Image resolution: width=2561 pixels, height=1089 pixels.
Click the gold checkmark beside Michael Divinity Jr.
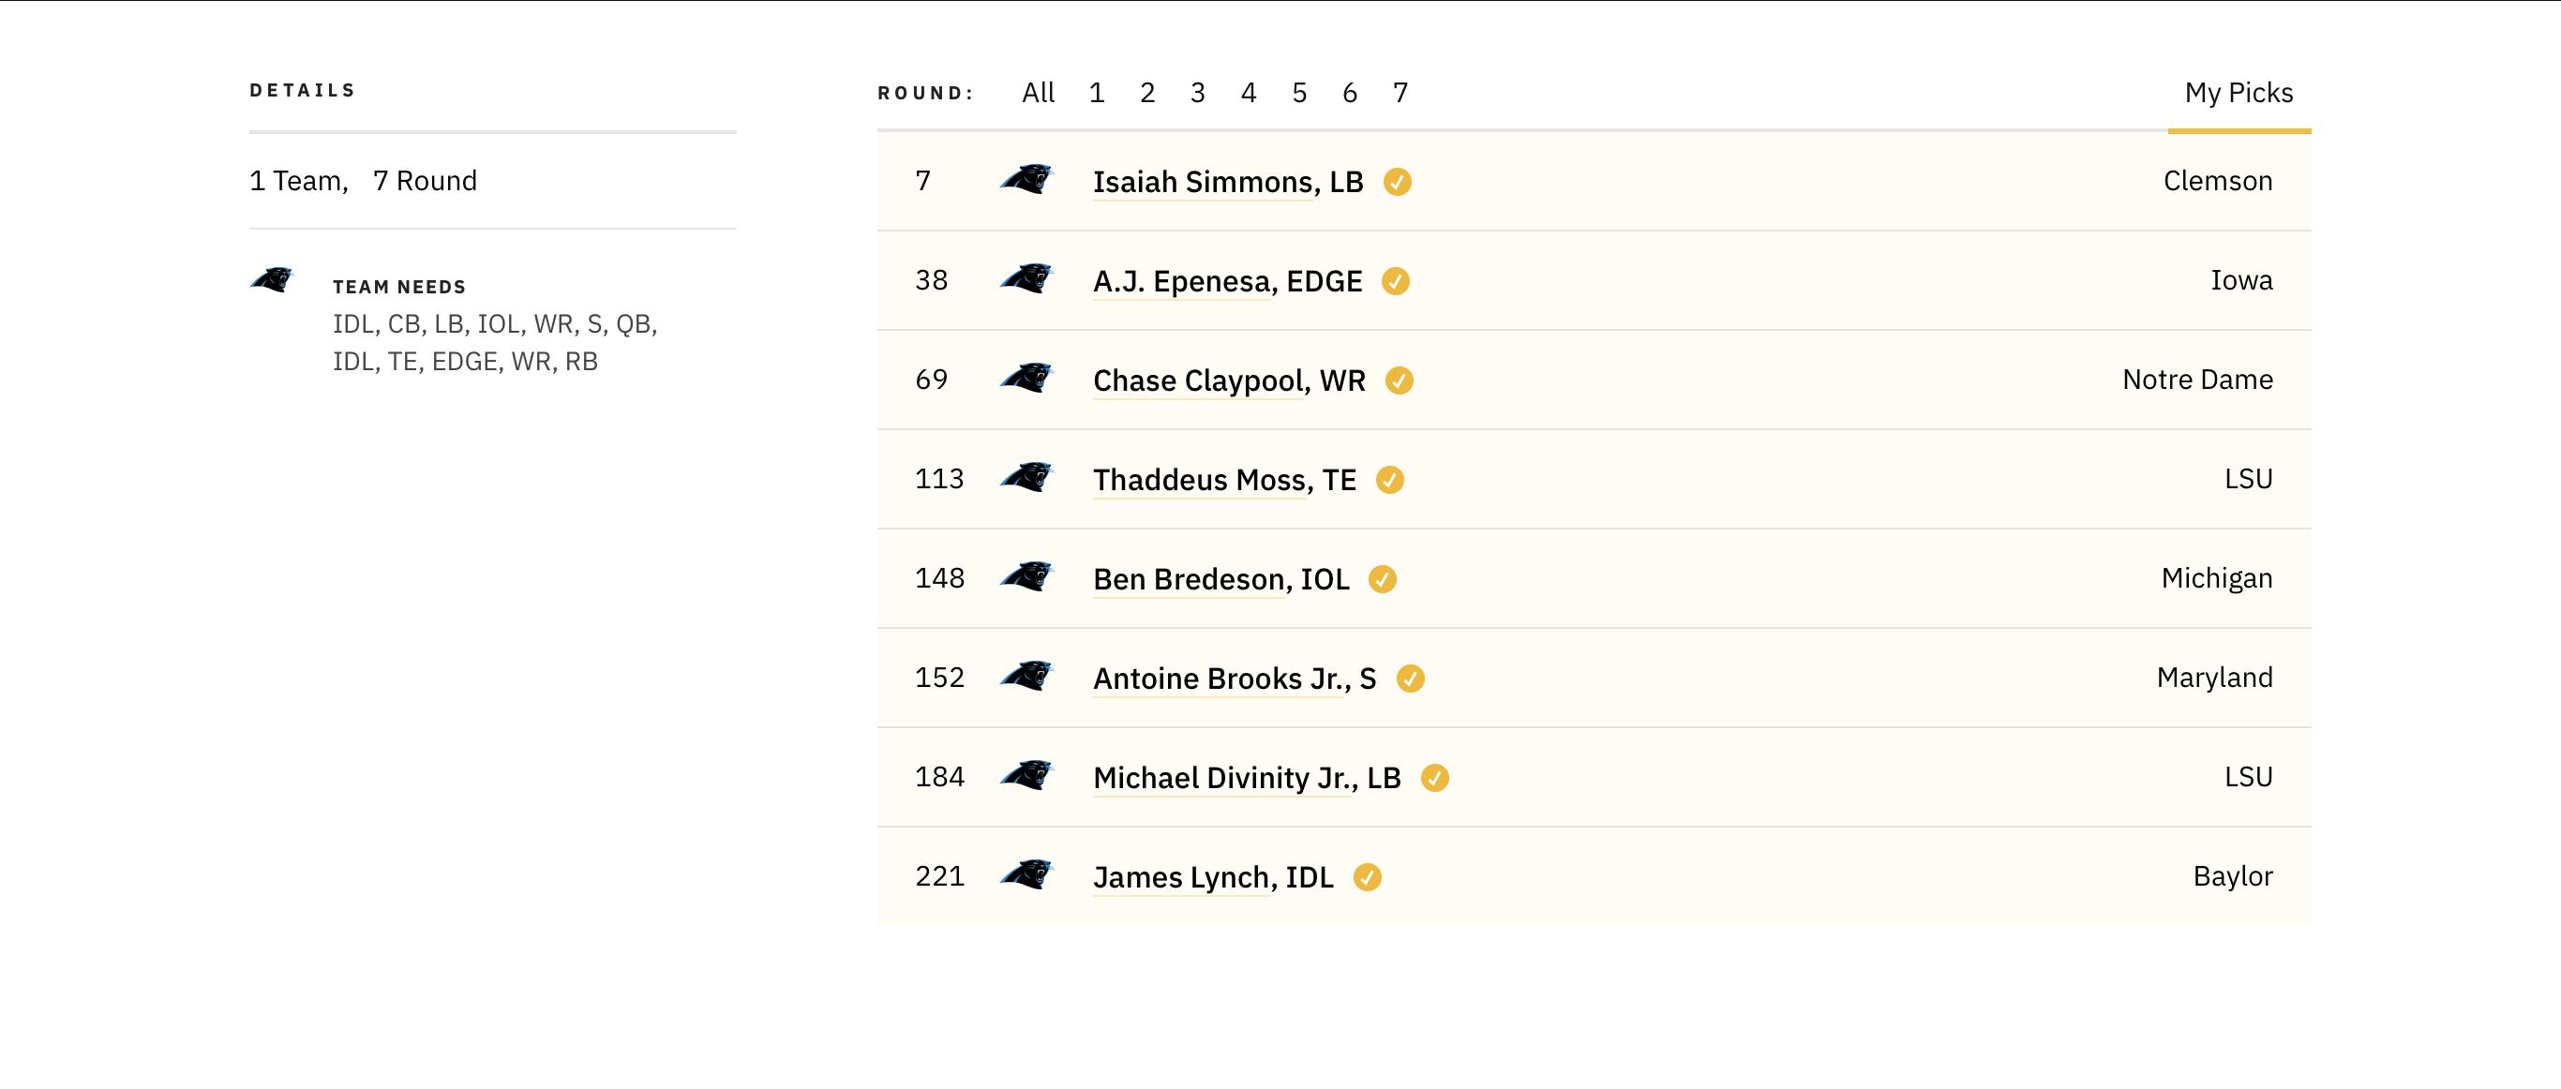coord(1434,778)
